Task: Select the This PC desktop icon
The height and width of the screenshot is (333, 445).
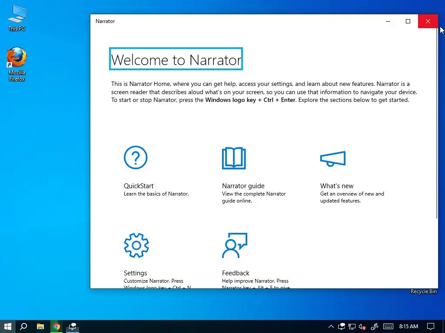Action: (17, 18)
